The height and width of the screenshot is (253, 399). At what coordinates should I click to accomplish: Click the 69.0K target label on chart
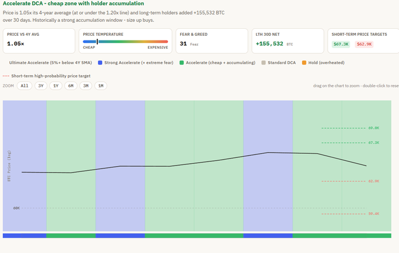pos(374,128)
